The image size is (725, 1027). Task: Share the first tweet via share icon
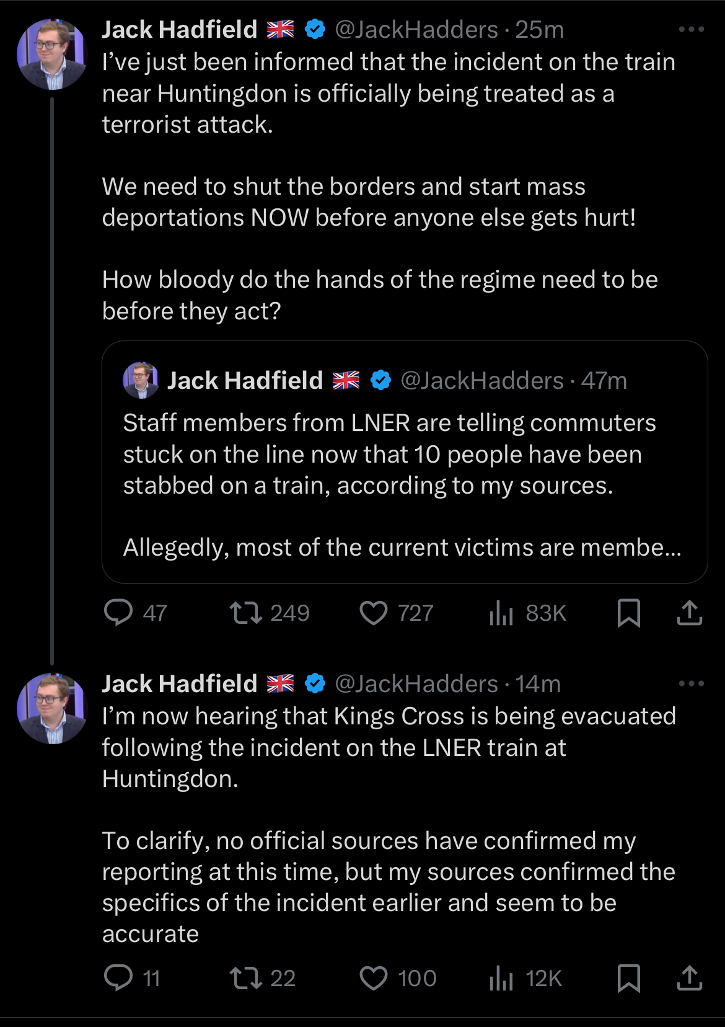pos(689,613)
